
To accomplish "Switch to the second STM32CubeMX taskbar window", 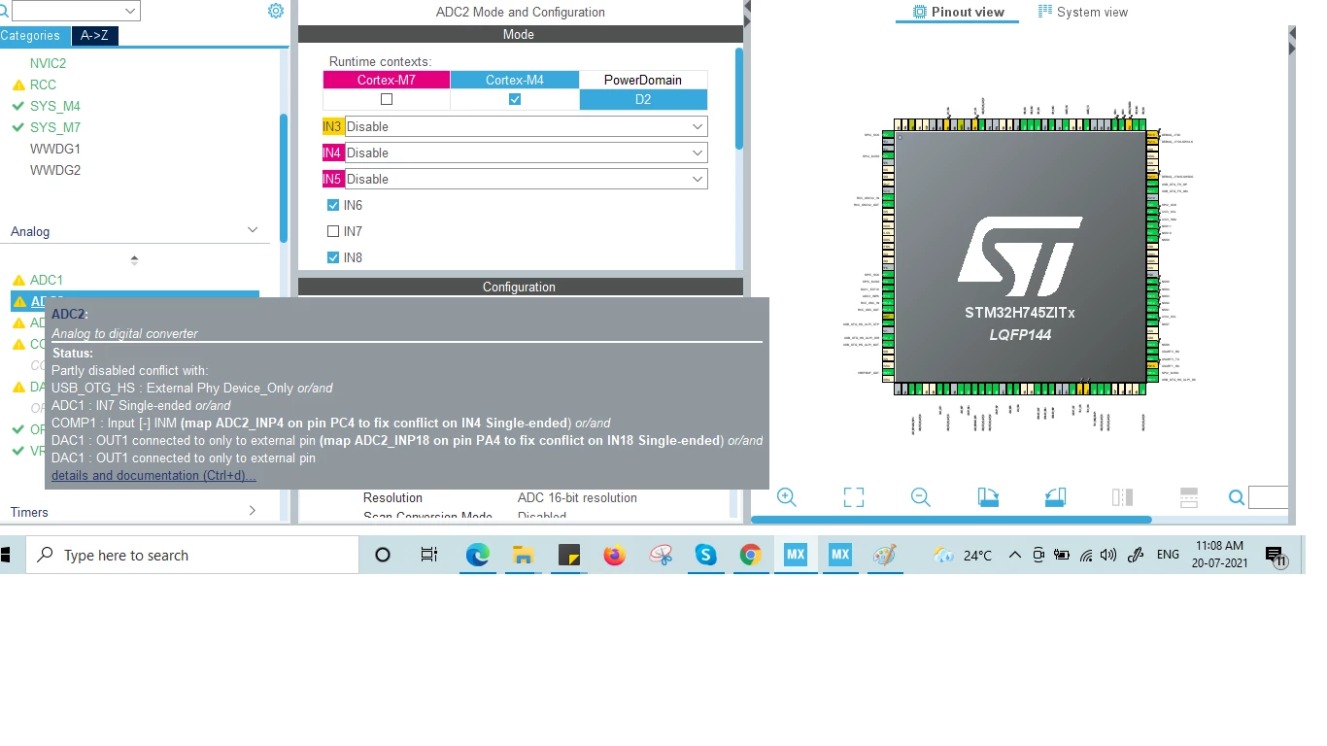I will (840, 555).
